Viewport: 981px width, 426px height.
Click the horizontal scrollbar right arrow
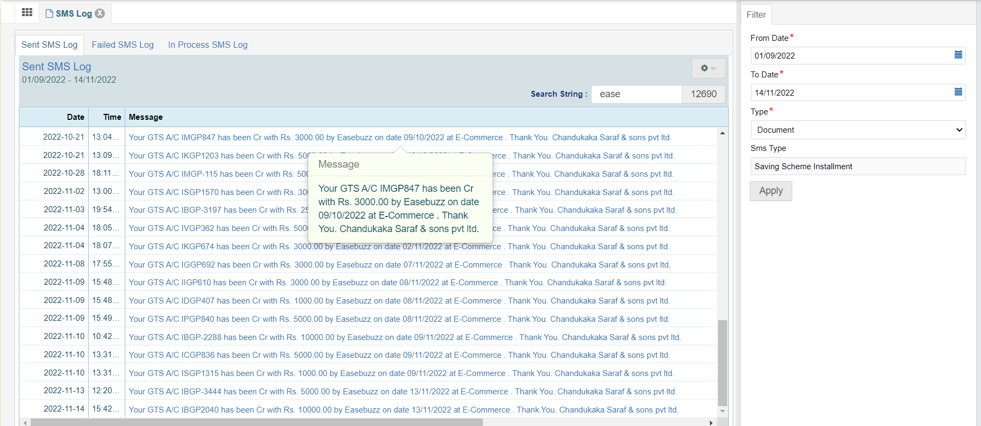tap(712, 423)
